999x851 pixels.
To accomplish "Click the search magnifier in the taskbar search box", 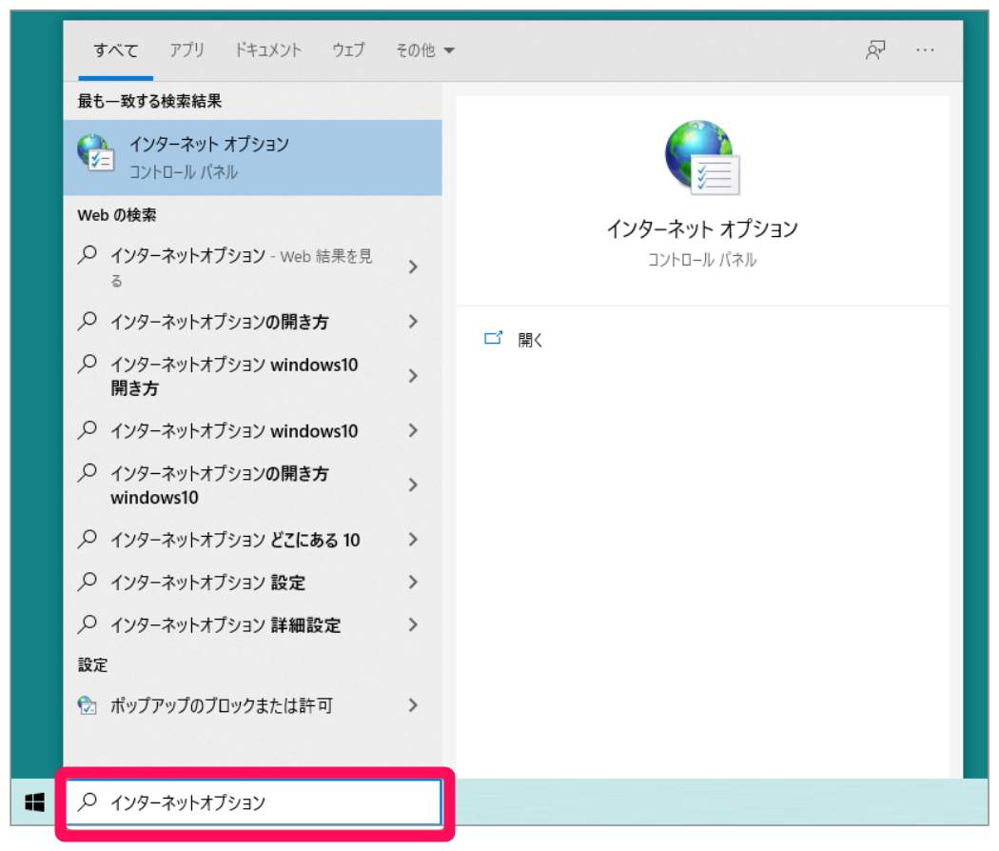I will (x=88, y=801).
